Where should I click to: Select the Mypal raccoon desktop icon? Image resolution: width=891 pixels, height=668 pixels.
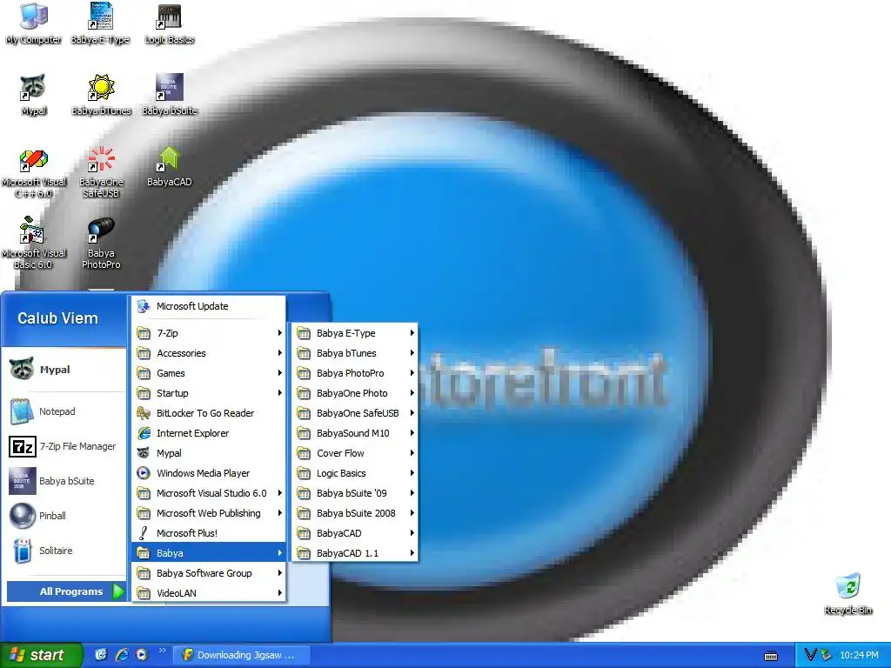(x=34, y=95)
